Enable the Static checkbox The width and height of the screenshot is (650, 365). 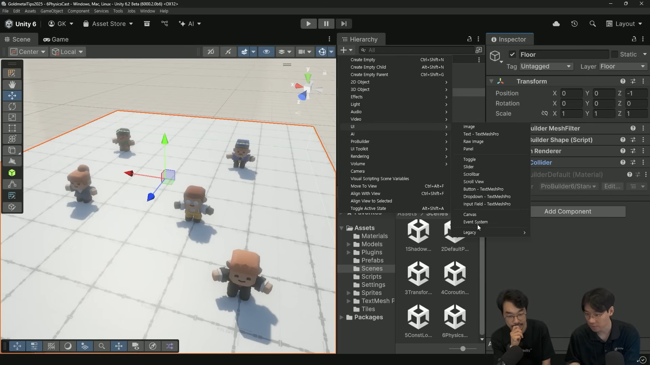tap(614, 54)
